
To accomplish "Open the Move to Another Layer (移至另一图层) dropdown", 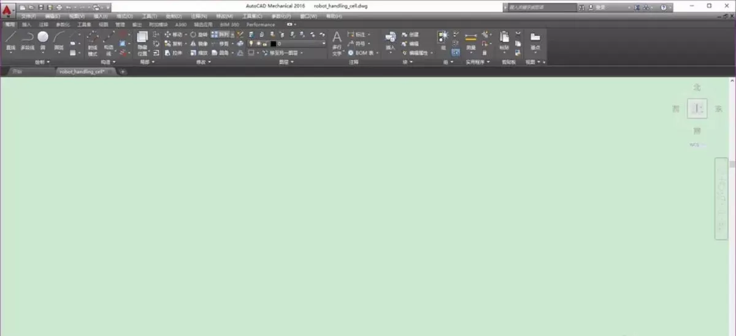I will pyautogui.click(x=302, y=53).
